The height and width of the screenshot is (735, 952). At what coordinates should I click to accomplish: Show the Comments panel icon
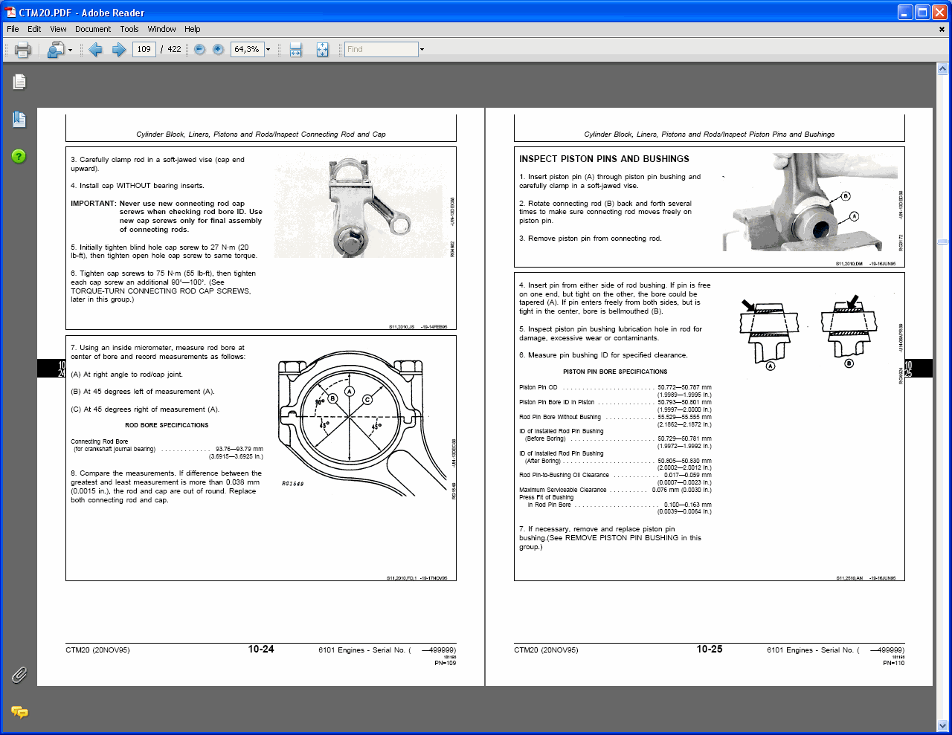(x=19, y=712)
